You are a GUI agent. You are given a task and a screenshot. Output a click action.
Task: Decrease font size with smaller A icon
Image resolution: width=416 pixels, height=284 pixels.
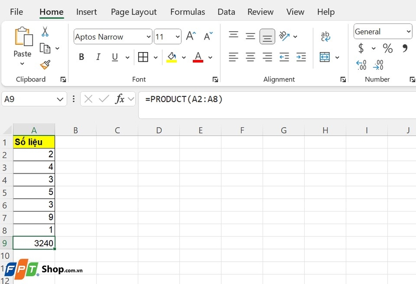point(208,35)
